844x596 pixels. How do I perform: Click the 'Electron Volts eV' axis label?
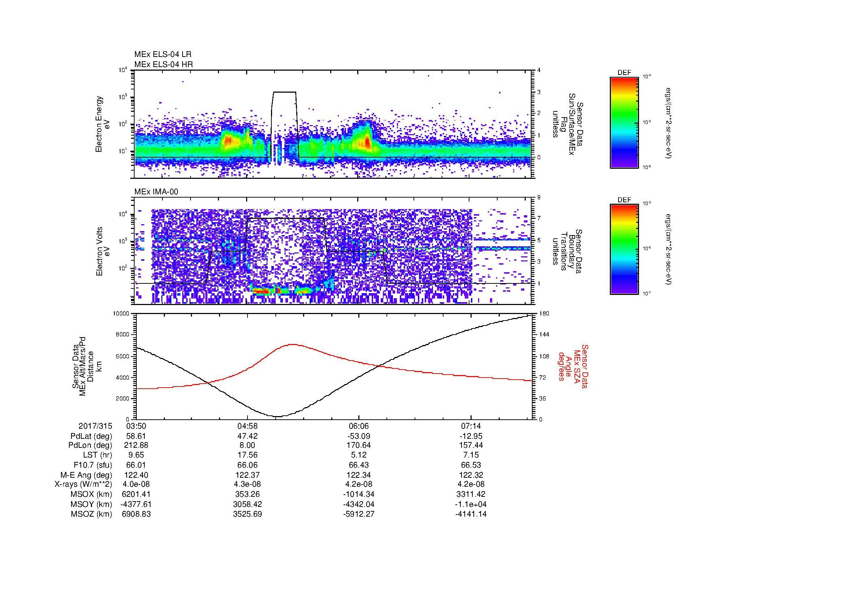tap(102, 252)
